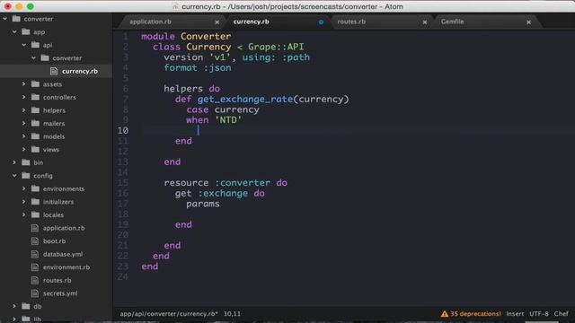Image resolution: width=575 pixels, height=323 pixels.
Task: Expand the mailers folder chevron
Action: [x=24, y=124]
